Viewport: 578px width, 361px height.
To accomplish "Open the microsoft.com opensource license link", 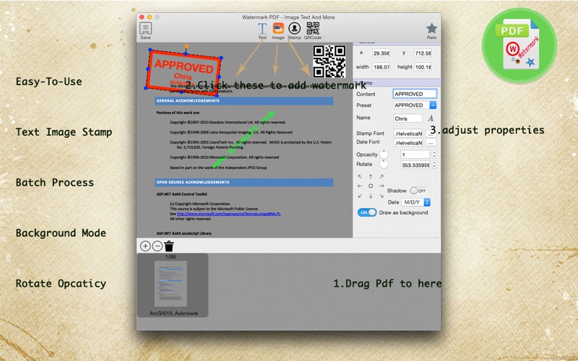I will 228,214.
